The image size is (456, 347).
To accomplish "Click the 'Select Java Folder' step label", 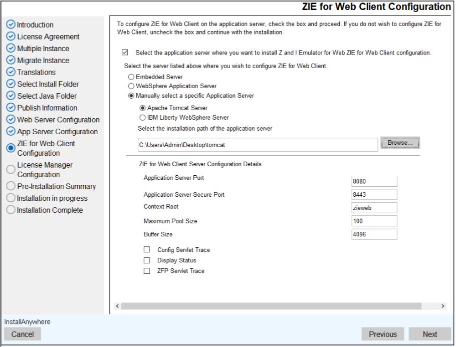I will pyautogui.click(x=47, y=96).
